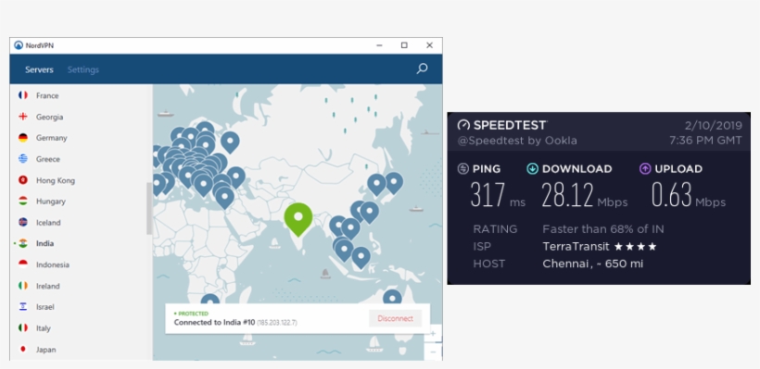Click the PROTECTED status label
The width and height of the screenshot is (760, 369).
[x=191, y=314]
